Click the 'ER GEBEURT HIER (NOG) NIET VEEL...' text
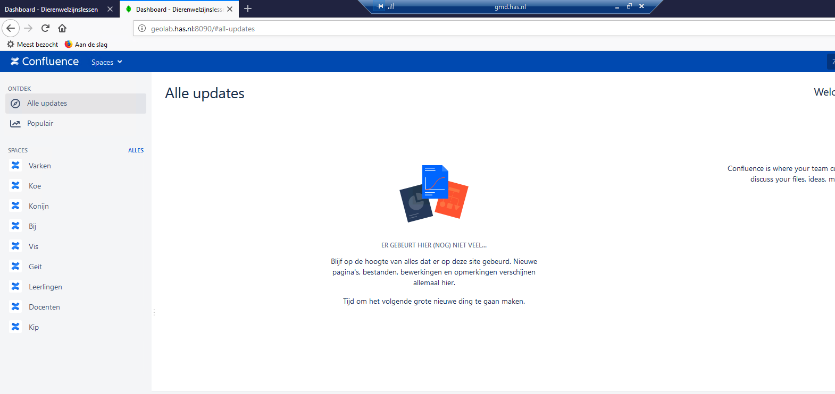The image size is (835, 394). (x=434, y=245)
